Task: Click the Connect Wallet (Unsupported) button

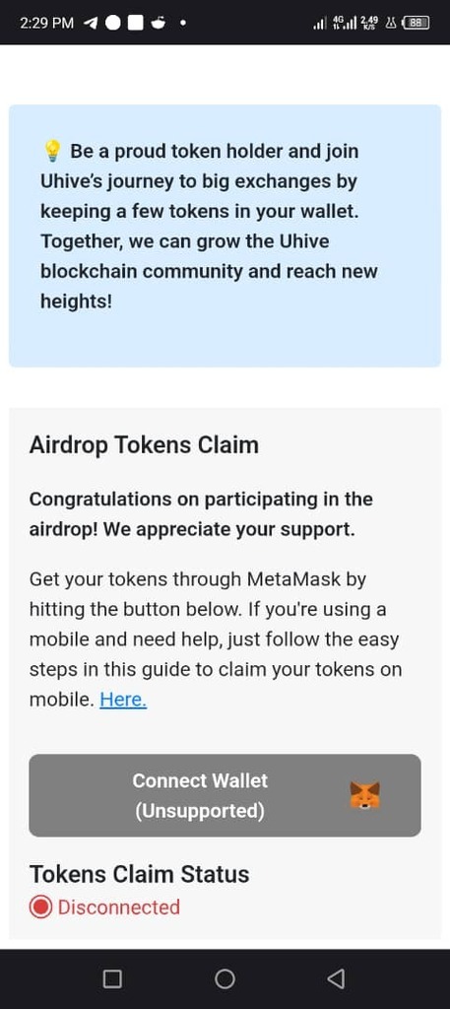Action: tap(225, 795)
